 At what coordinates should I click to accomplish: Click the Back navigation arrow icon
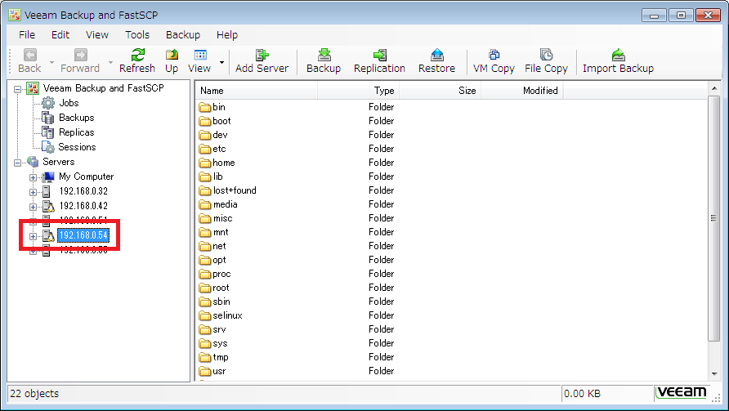30,55
